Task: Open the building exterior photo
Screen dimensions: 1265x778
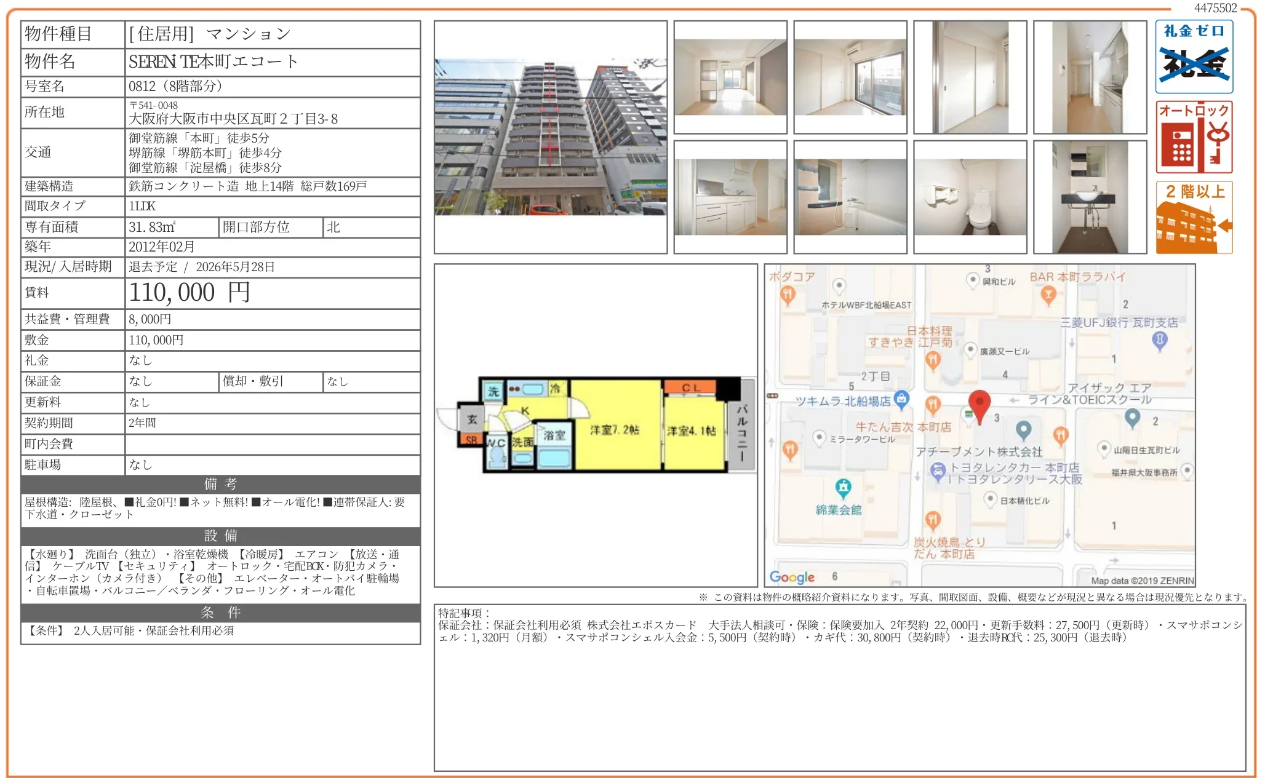Action: pyautogui.click(x=550, y=137)
